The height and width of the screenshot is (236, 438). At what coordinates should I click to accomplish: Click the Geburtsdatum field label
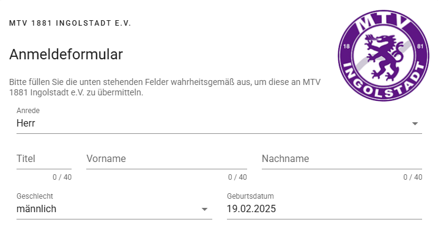(250, 196)
